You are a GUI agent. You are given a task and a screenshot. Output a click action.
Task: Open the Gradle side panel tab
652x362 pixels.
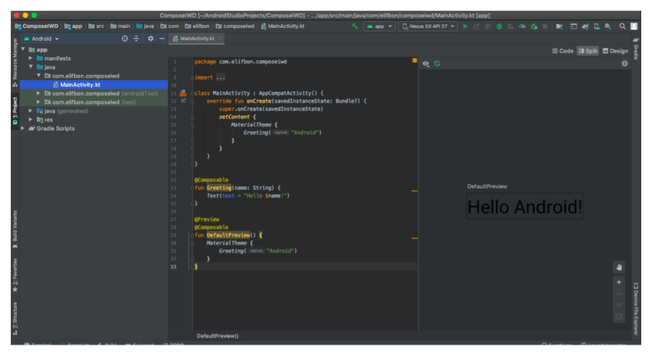click(x=636, y=50)
